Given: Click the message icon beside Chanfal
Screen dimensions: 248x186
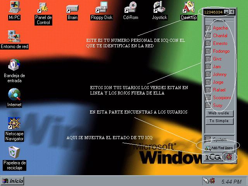Looking at the screenshot, I should (208, 36).
